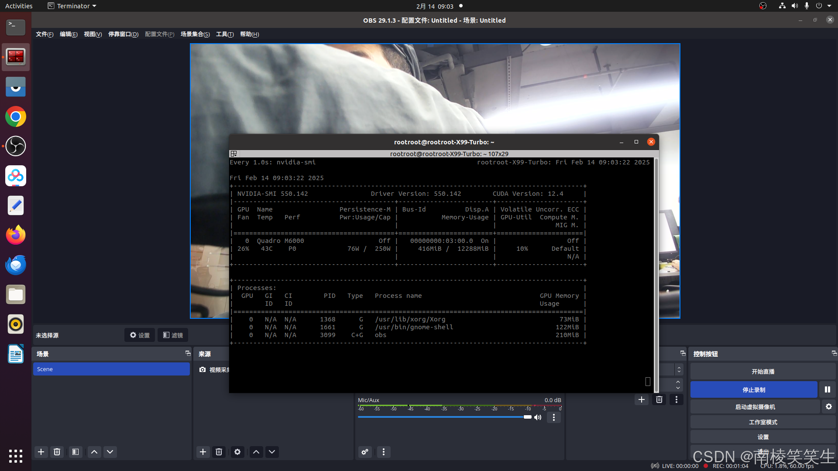Open source properties gear icon
This screenshot has width=838, height=471.
pos(237,452)
